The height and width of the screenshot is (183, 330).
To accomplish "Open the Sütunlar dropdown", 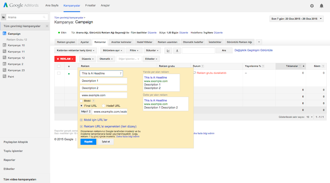I will tap(152, 50).
